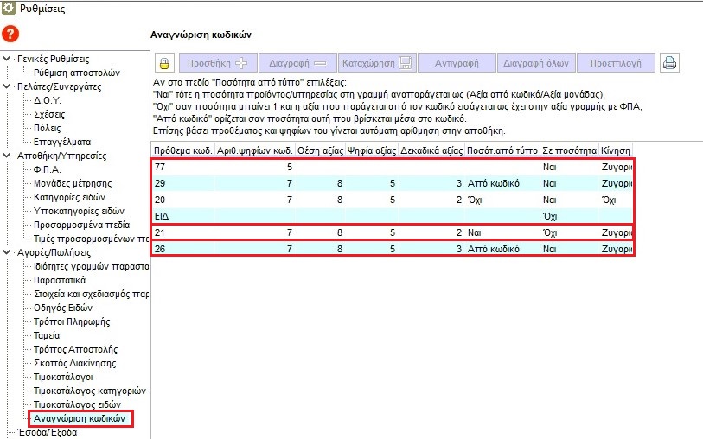Viewport: 703px width, 439px height.
Task: Open Μονάδες μέτρησης tree item
Action: click(72, 183)
